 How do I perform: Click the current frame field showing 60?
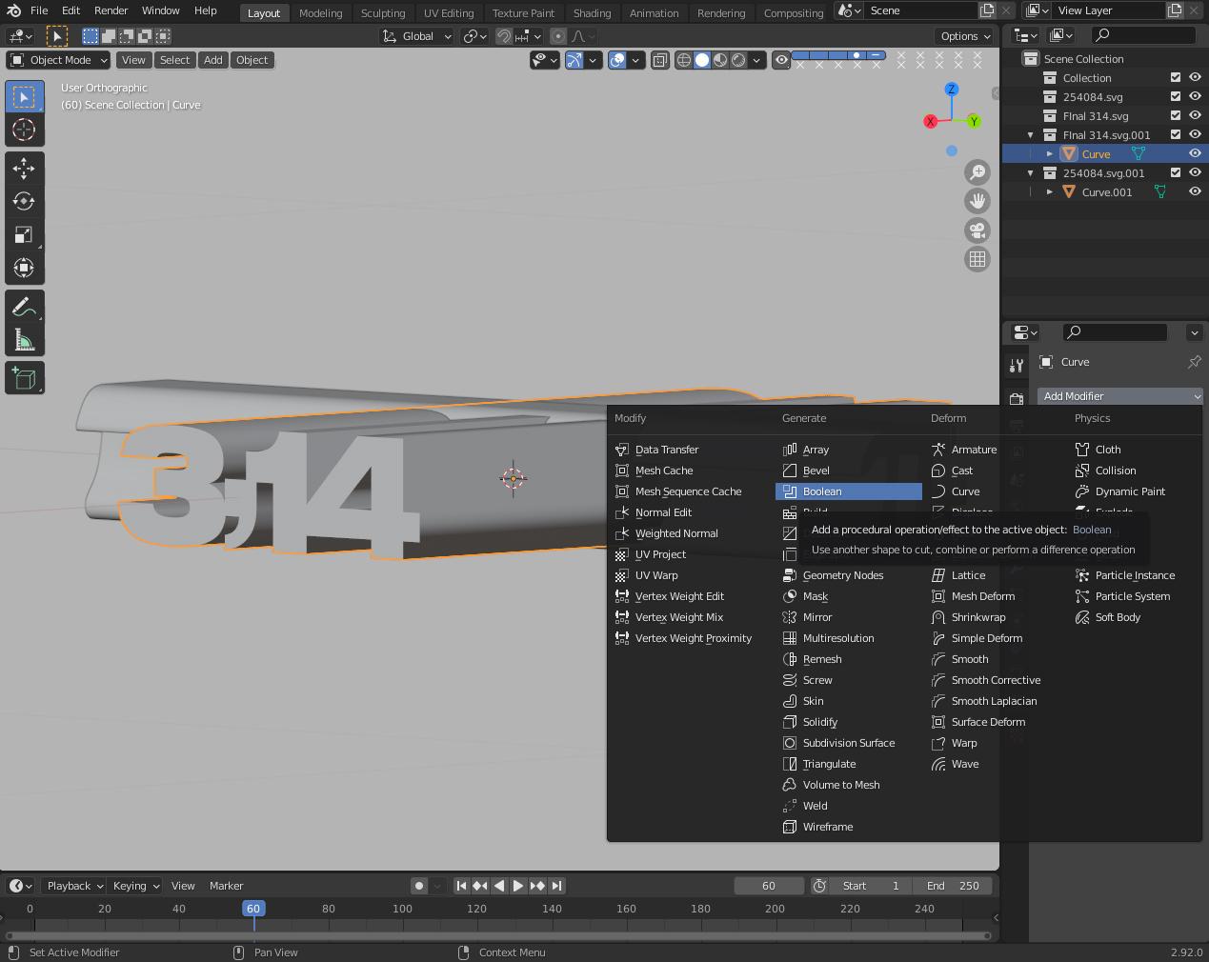point(769,886)
